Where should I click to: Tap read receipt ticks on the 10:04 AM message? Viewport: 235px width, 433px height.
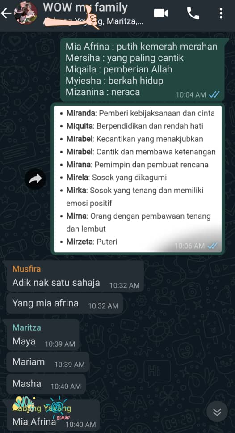point(214,95)
